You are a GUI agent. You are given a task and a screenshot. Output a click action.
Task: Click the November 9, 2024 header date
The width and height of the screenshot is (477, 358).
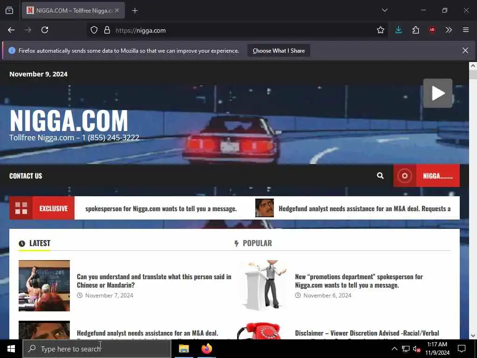(38, 74)
